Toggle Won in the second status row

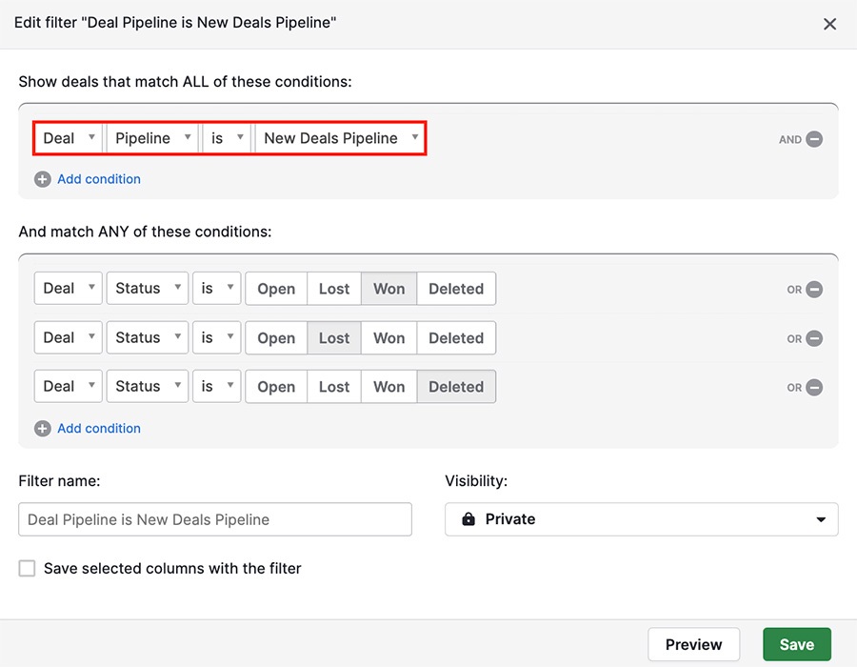[389, 337]
